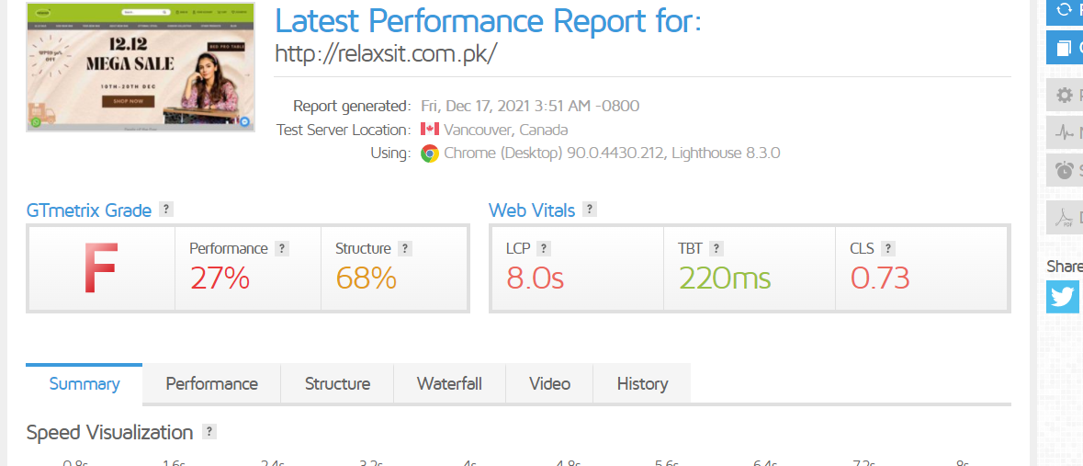Switch to the Performance tab
1083x466 pixels.
coord(211,384)
